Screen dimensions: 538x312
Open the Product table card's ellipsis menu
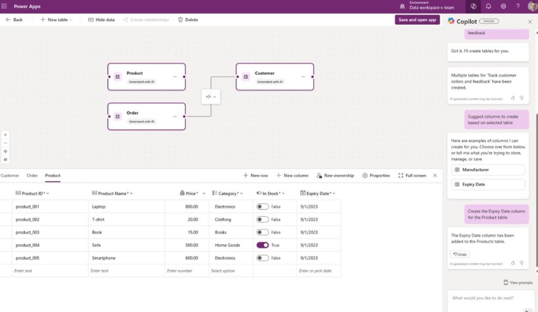(175, 77)
